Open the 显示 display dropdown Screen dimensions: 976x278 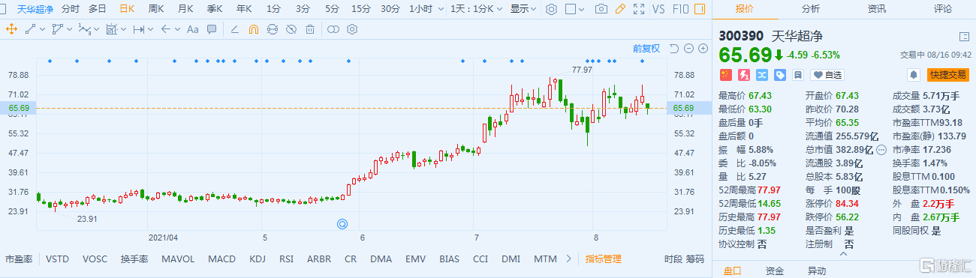point(523,9)
